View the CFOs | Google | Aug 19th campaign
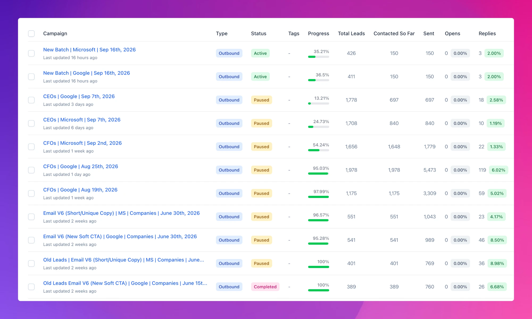The height and width of the screenshot is (319, 532). [80, 190]
